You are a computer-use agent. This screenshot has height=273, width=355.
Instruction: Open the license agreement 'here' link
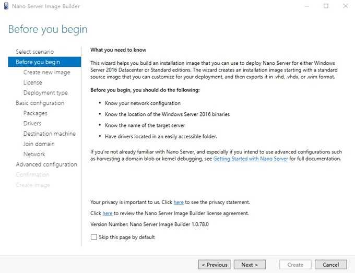tap(108, 213)
